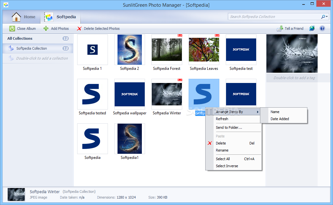This screenshot has height=205, width=333.
Task: Click Exif badge on Softpedia Winter
Action: pyautogui.click(x=180, y=80)
